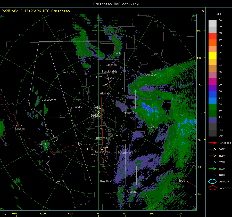Click the Lacombe town label
The image size is (232, 217).
pos(111,65)
